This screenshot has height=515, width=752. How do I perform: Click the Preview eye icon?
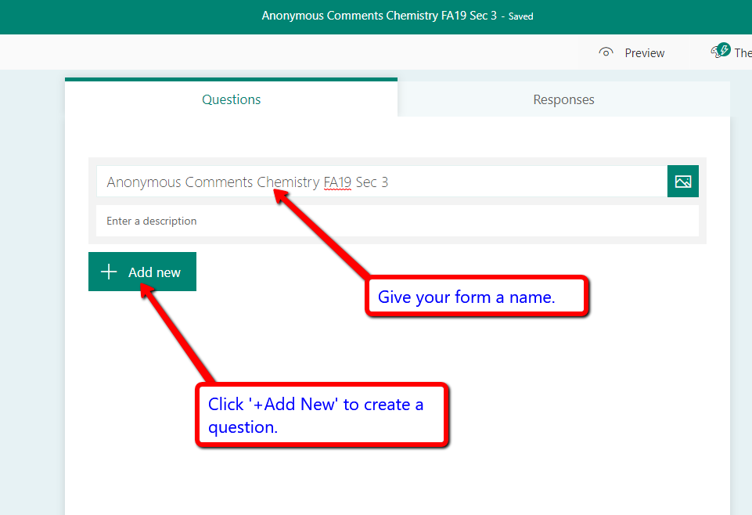point(605,52)
